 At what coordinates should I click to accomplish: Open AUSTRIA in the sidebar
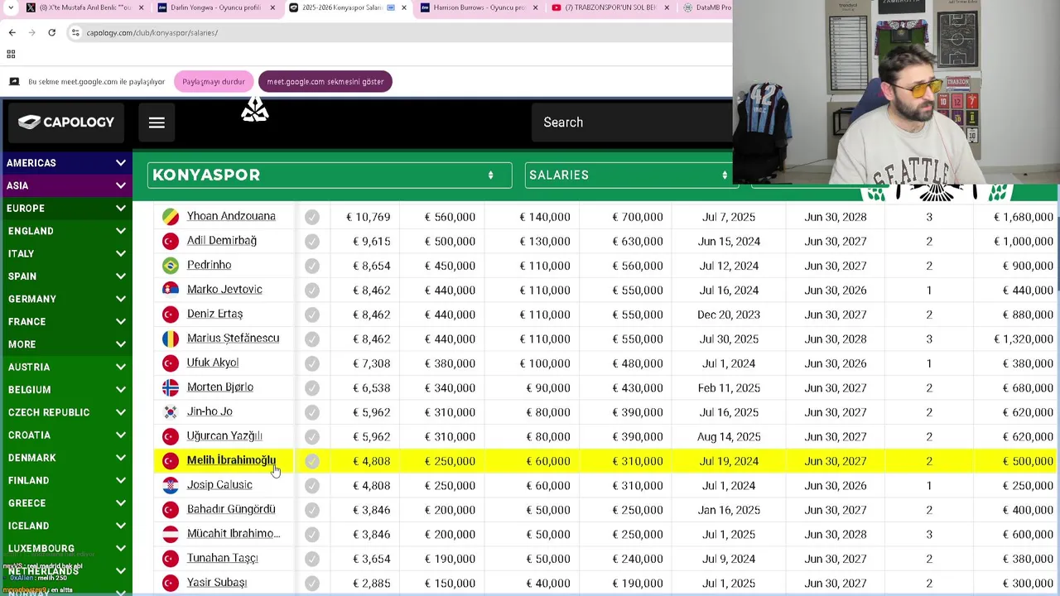pos(66,367)
